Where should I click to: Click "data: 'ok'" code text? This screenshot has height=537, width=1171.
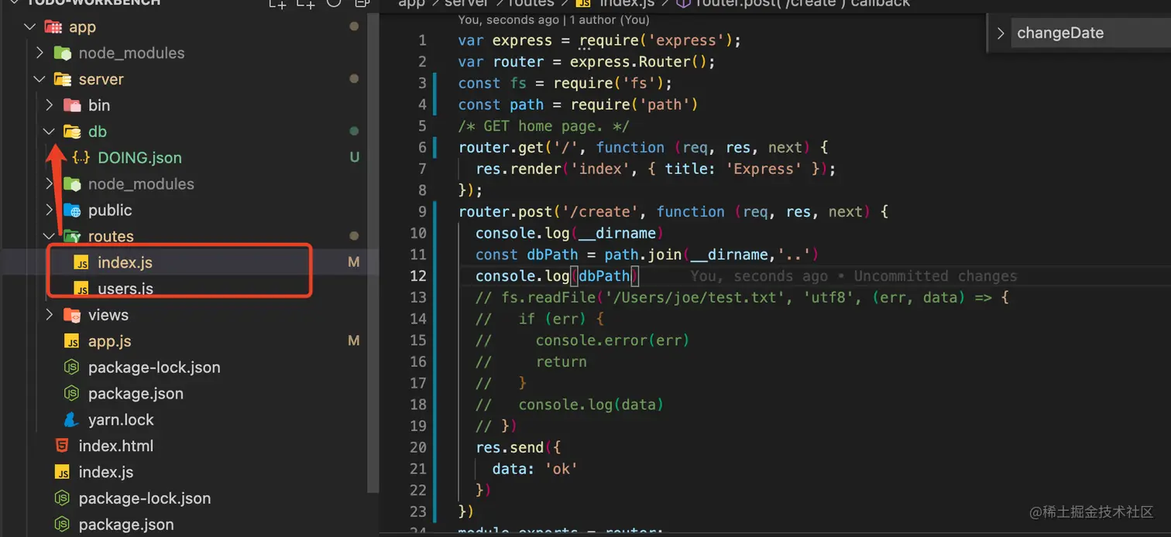[535, 469]
